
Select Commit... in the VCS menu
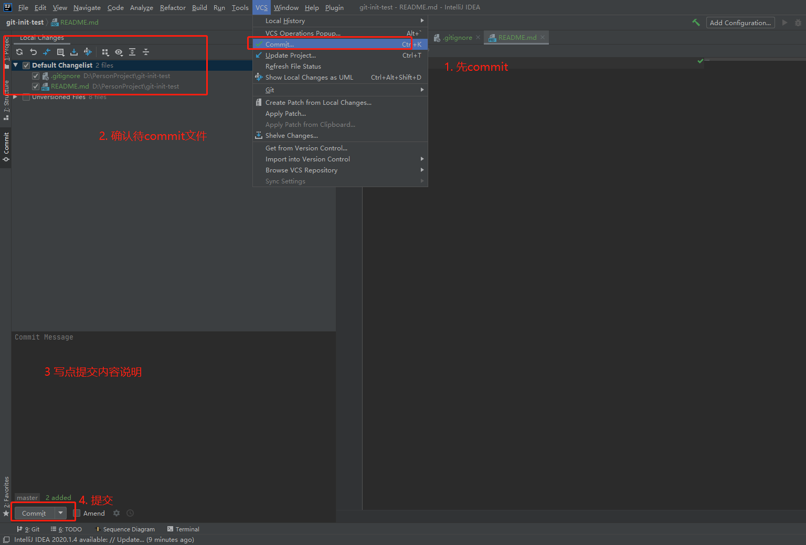[340, 45]
